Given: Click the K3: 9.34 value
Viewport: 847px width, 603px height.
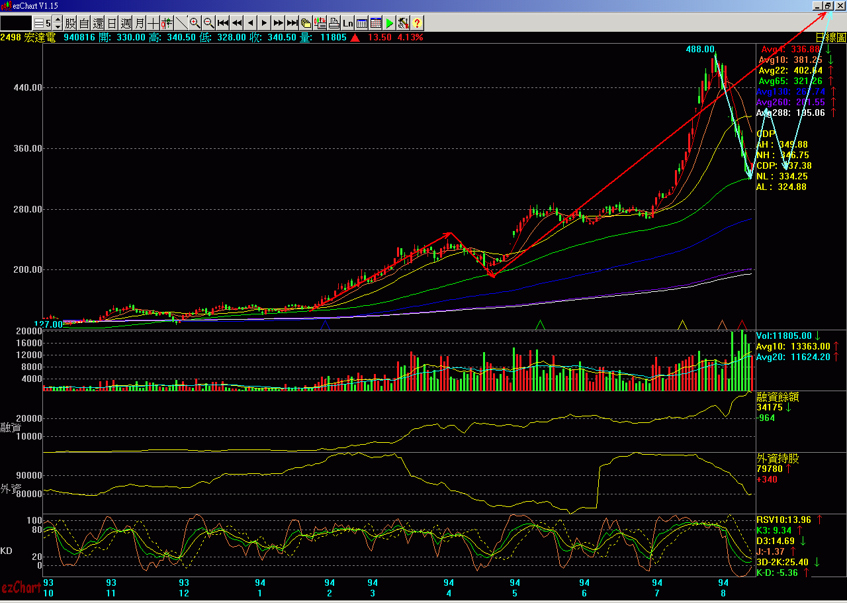Looking at the screenshot, I should pos(774,530).
